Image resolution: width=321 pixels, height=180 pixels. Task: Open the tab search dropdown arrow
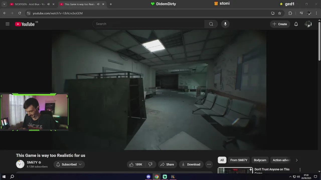[x=4, y=4]
